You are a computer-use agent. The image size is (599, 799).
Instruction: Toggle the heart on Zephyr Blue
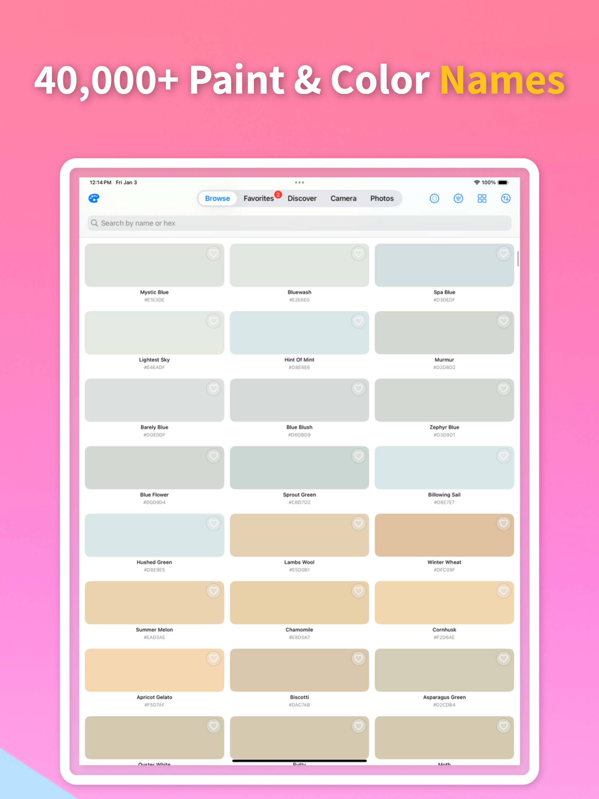(x=504, y=388)
